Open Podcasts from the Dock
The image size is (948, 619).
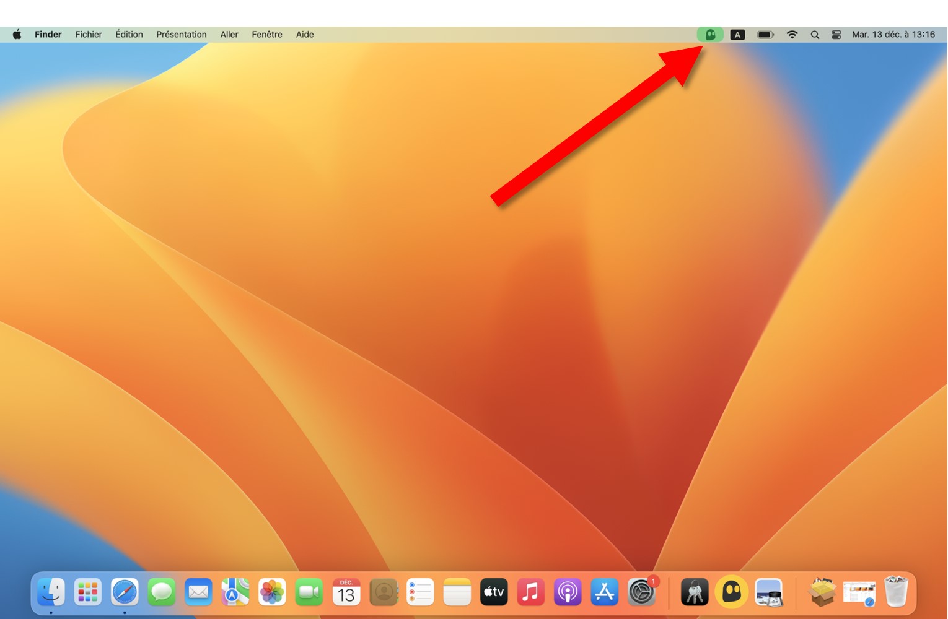coord(568,592)
